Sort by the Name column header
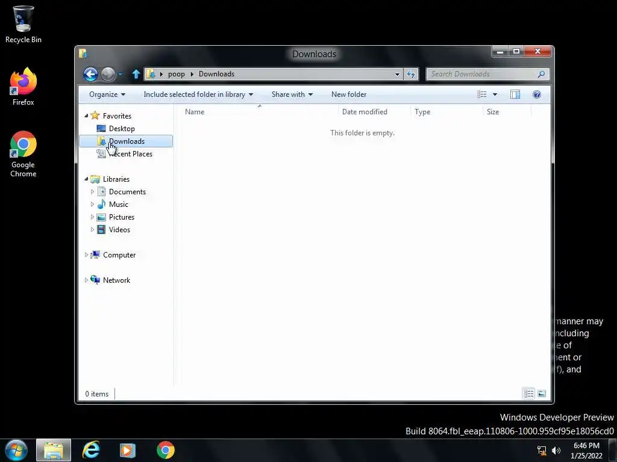617x462 pixels. (259, 111)
